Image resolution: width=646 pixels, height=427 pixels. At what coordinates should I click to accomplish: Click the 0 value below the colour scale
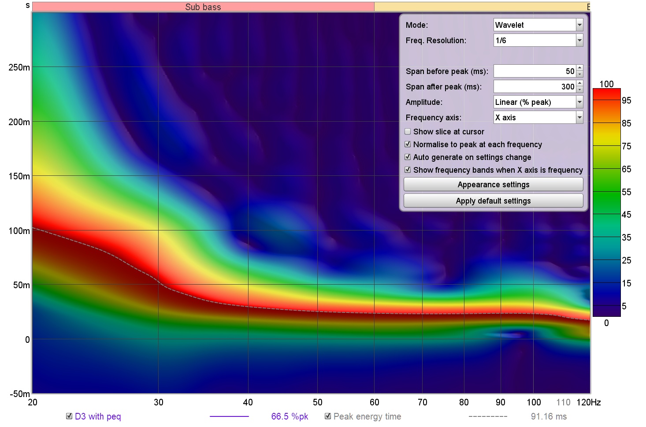(x=606, y=323)
